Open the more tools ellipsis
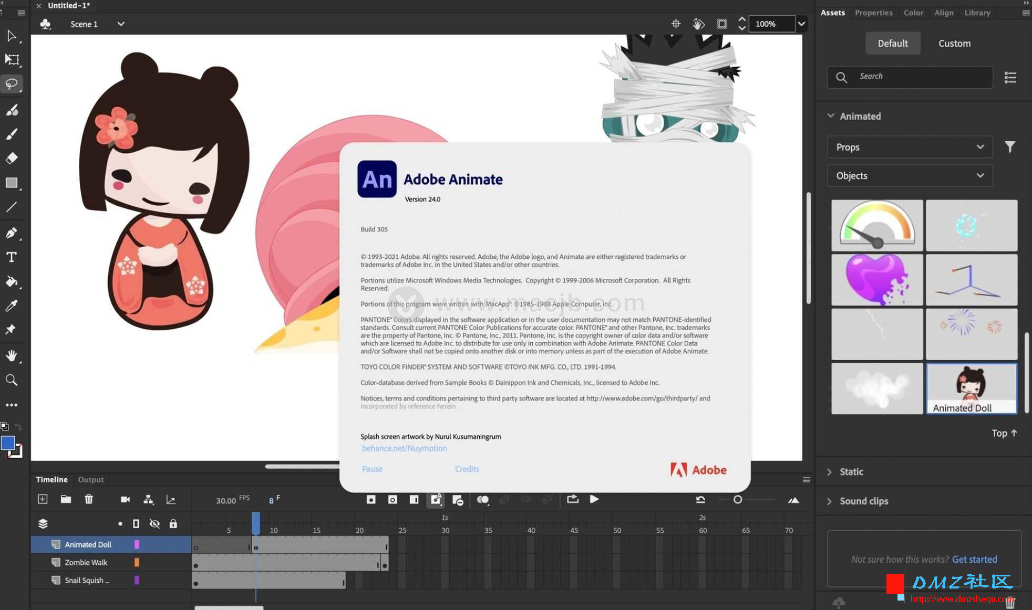 12,405
